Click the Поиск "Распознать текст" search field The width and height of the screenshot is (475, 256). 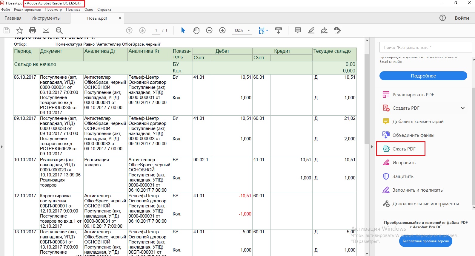426,47
